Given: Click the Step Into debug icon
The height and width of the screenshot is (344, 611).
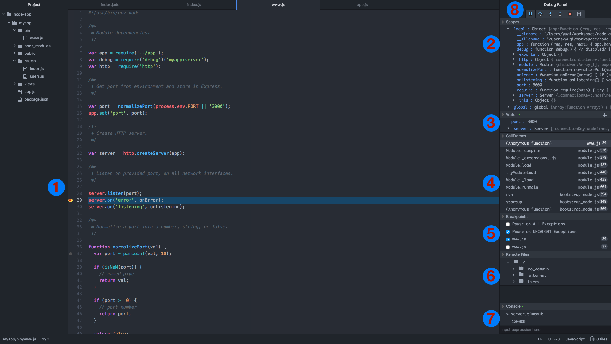Looking at the screenshot, I should 550,14.
